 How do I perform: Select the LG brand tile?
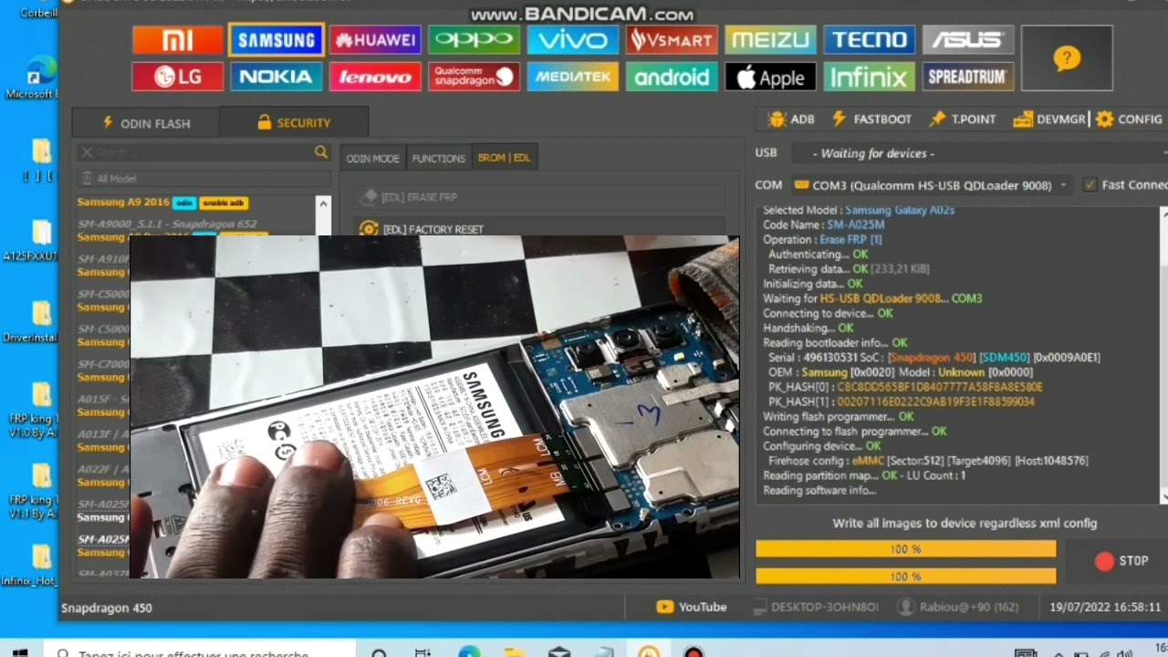tap(178, 77)
